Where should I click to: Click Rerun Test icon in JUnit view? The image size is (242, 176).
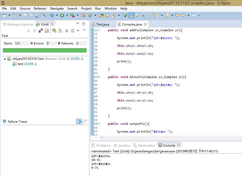54,31
